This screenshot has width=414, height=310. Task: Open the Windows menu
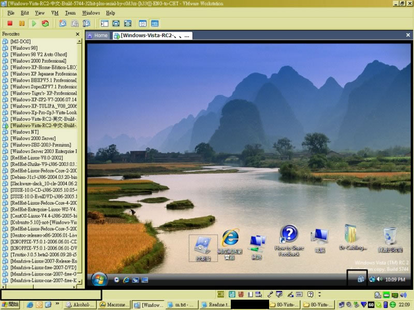91,13
